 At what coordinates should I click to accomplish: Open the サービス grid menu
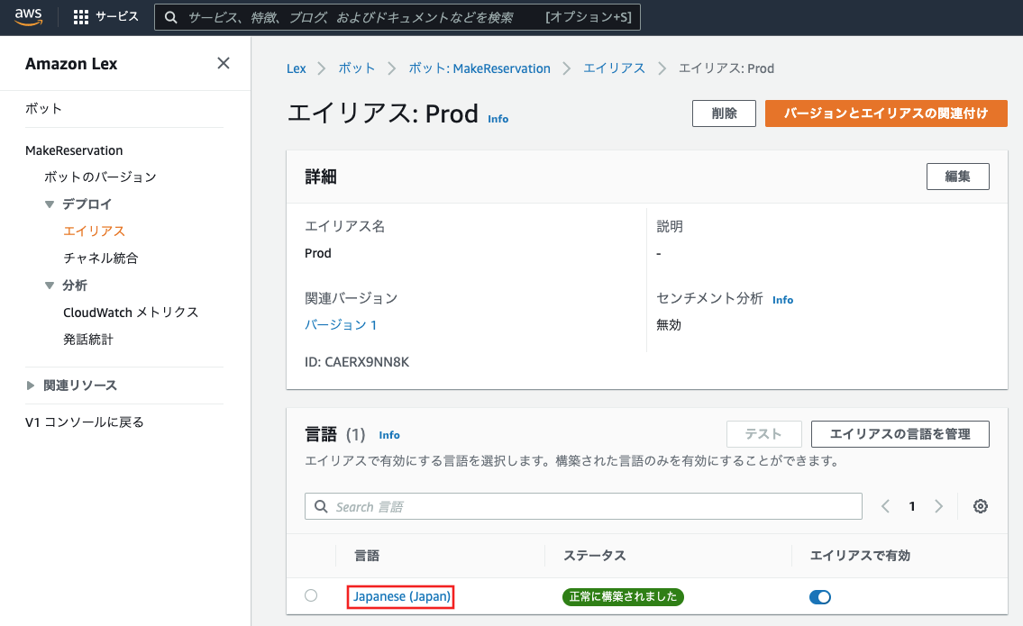point(105,17)
